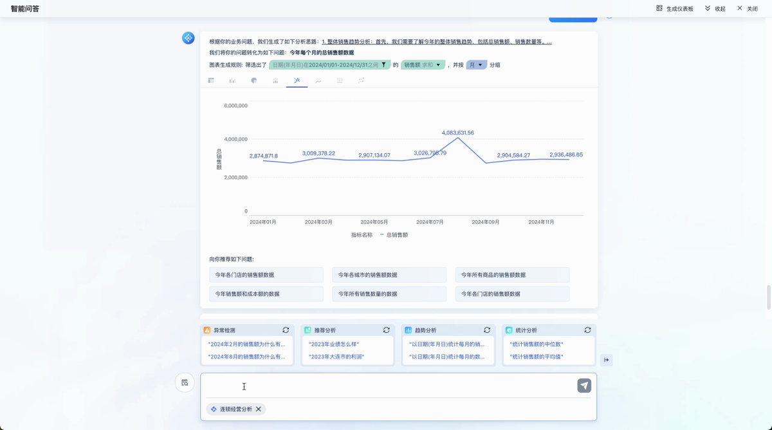
Task: Select the active line chart tab
Action: (x=297, y=80)
